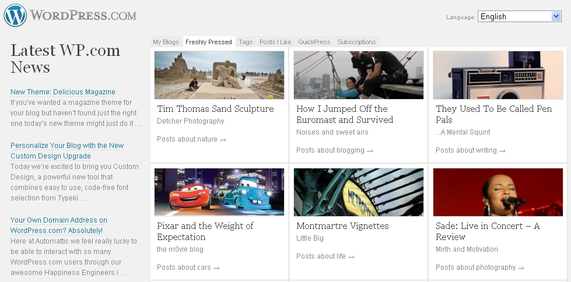The image size is (571, 282).
Task: Open the Language dropdown
Action: (x=519, y=16)
